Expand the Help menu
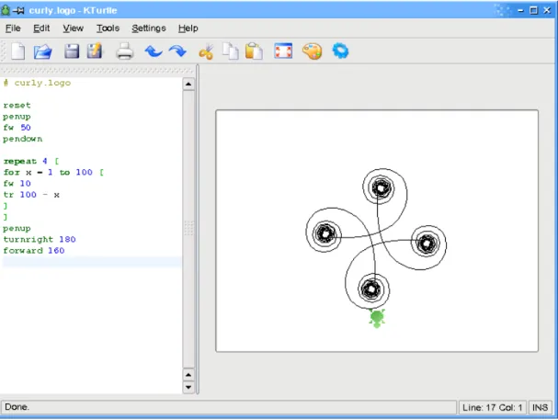 point(188,28)
